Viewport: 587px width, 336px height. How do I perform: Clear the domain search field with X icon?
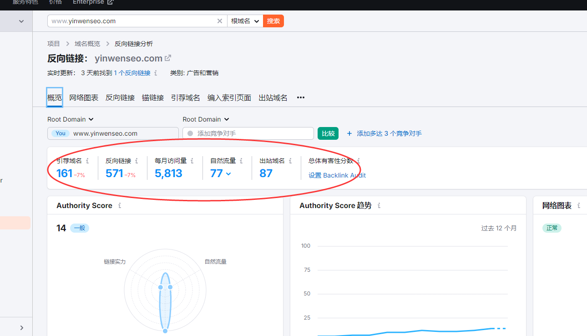220,21
